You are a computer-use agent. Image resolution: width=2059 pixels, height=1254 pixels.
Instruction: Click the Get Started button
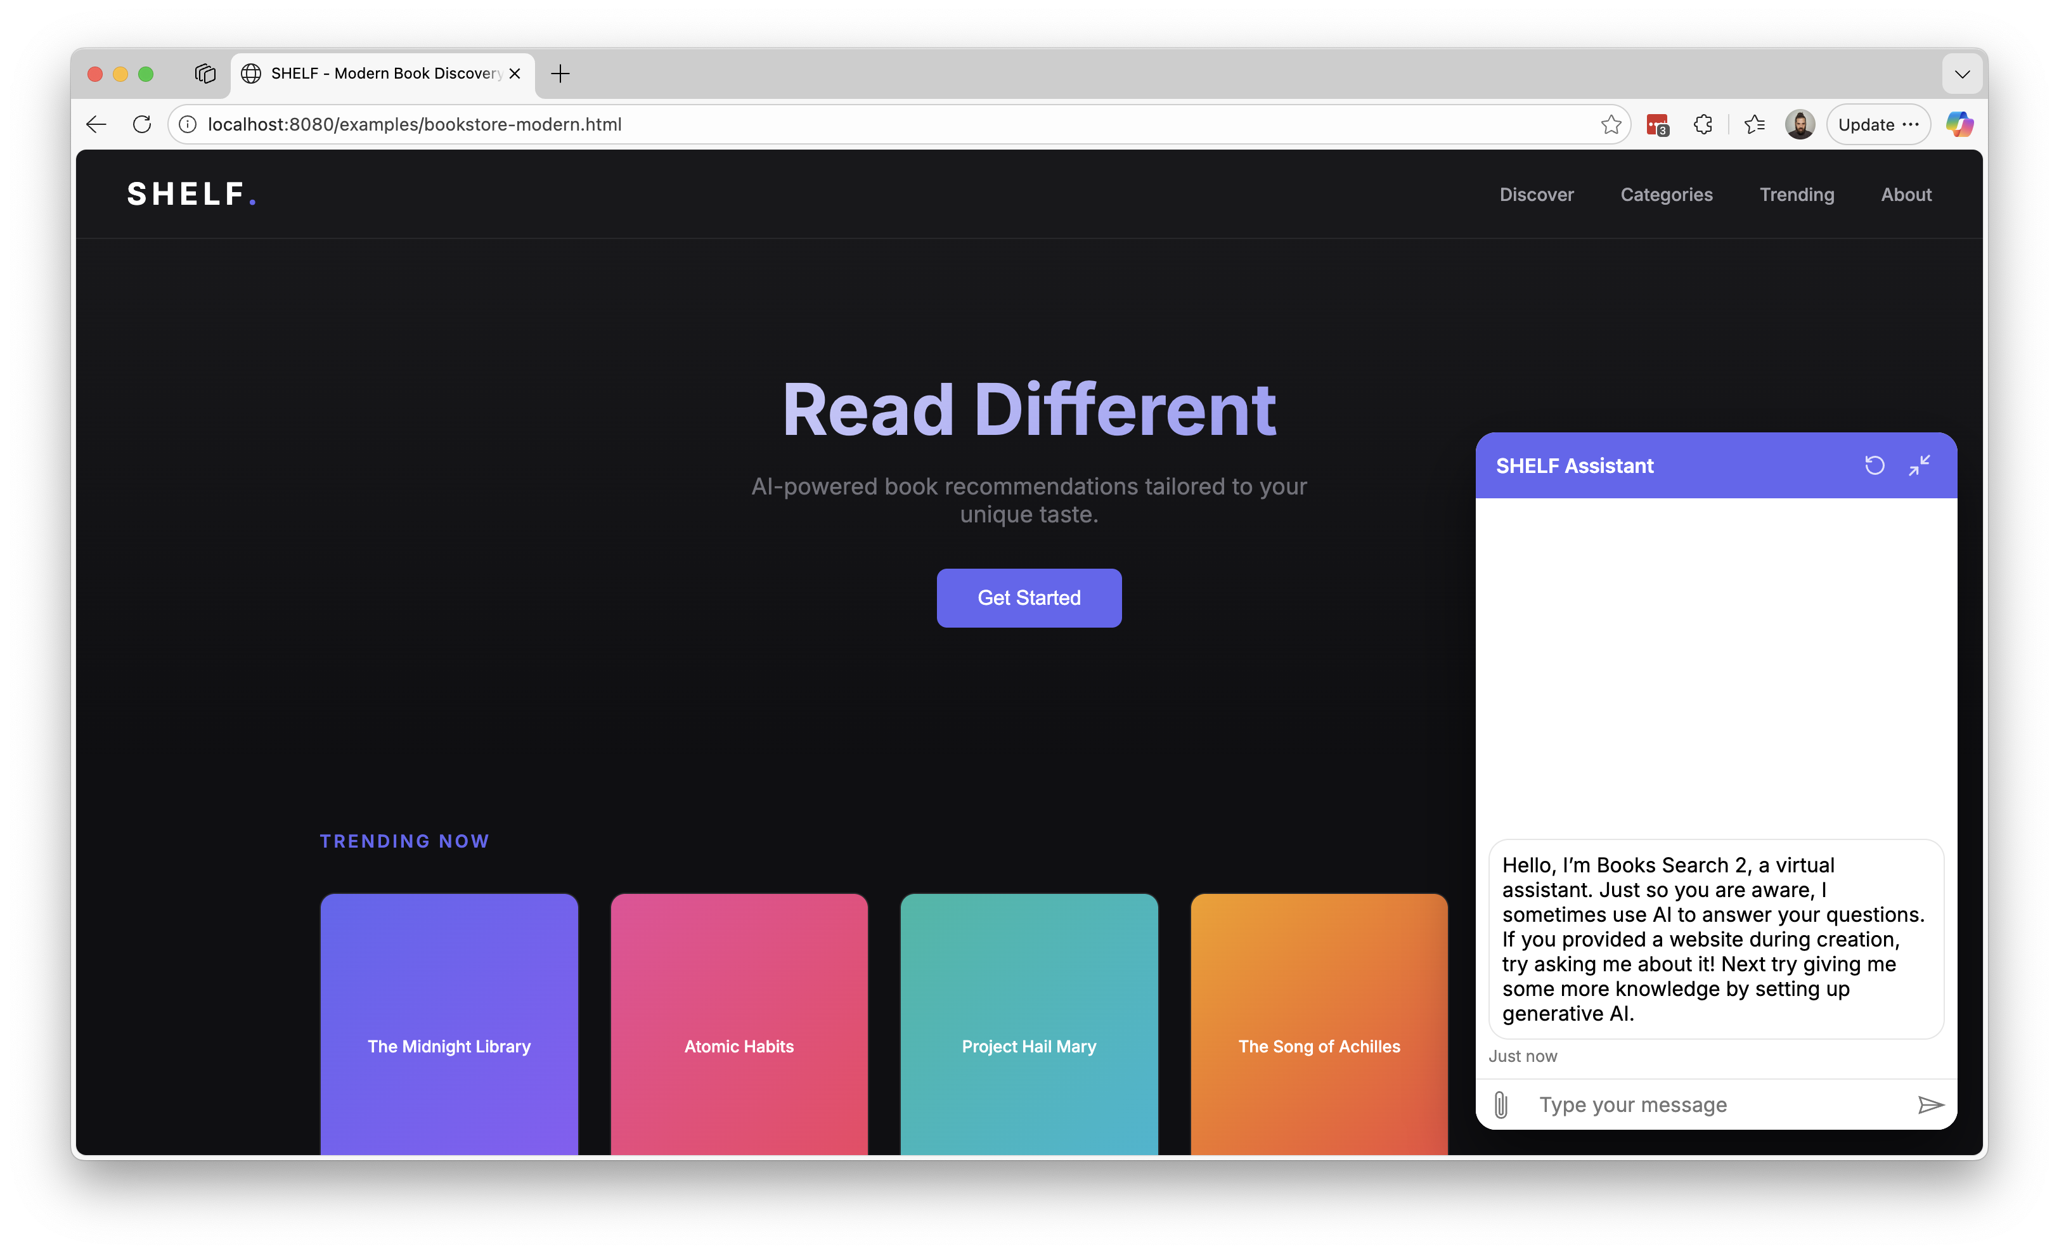click(1029, 598)
